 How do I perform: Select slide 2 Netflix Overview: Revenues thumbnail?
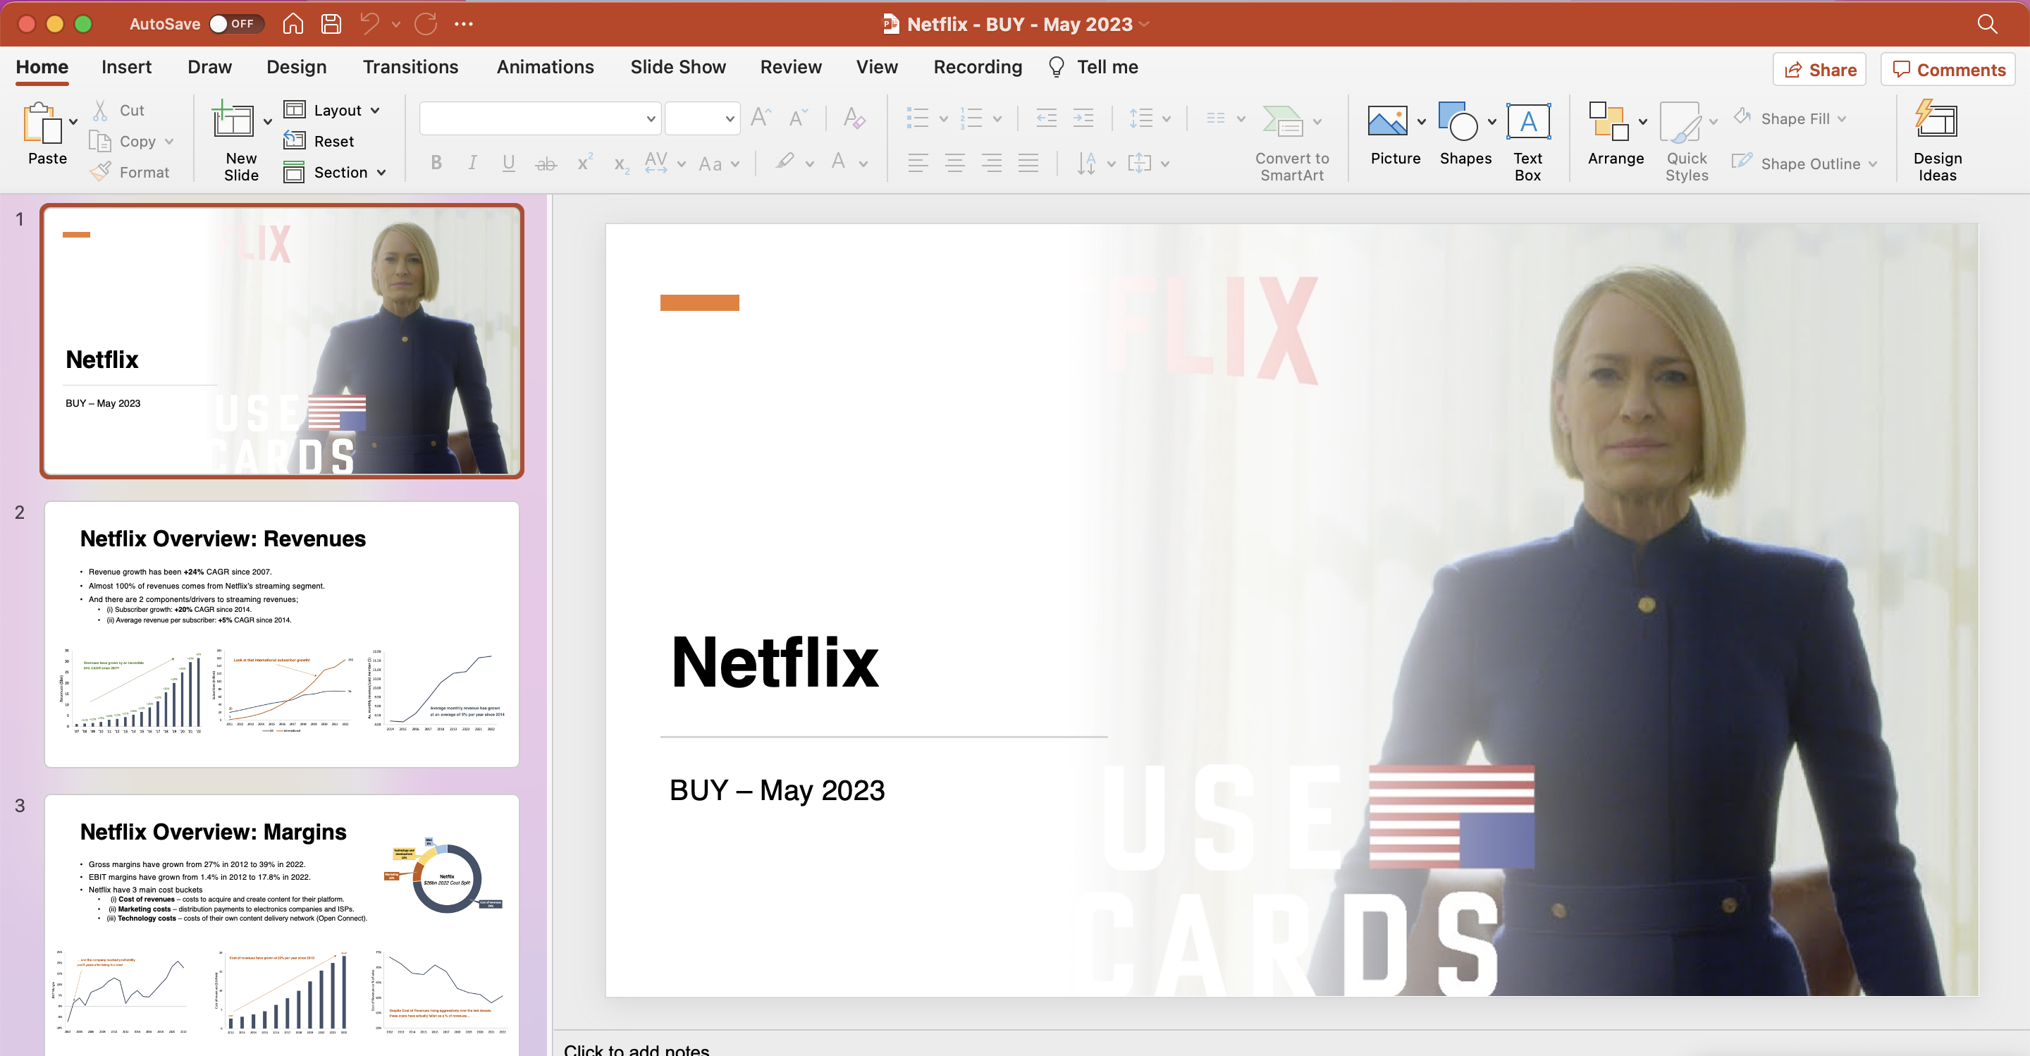[281, 634]
